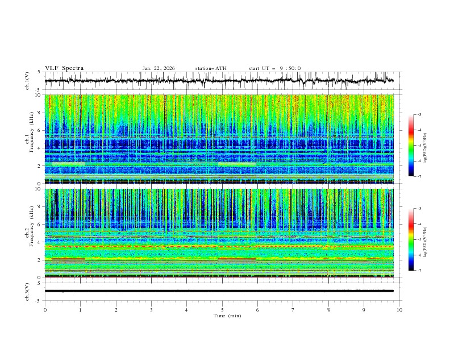
Task: Click the ch.1 color scale bar
Action: 411,146
